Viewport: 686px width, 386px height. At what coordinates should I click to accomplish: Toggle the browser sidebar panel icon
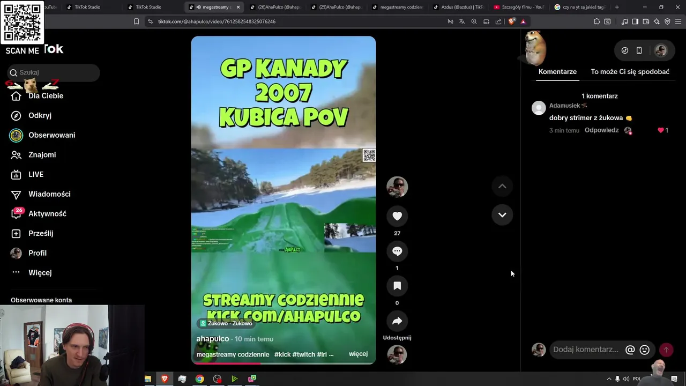(x=635, y=21)
